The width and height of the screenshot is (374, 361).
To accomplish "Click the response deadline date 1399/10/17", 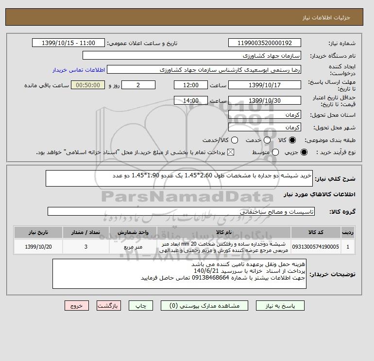I will [x=265, y=85].
